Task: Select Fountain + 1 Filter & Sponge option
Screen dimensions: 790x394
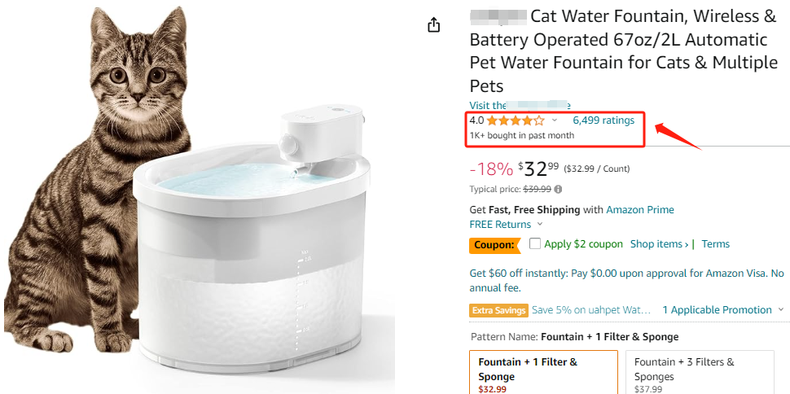Action: coord(543,372)
